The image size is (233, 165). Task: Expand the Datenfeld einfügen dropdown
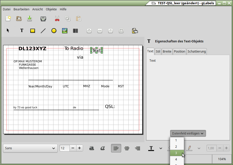(188, 133)
